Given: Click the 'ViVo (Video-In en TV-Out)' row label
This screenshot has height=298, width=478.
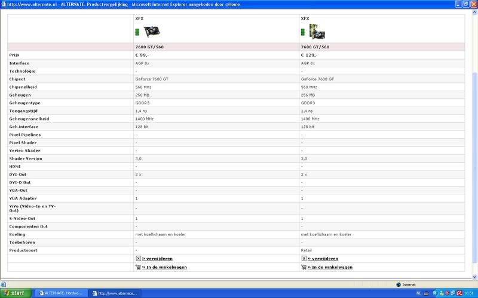Looking at the screenshot, I should tap(32, 208).
